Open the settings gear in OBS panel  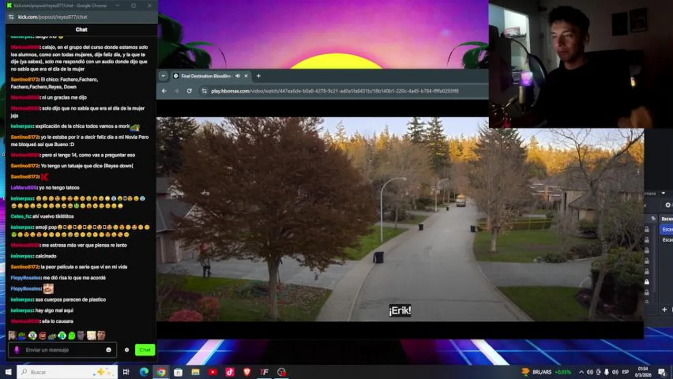pyautogui.click(x=668, y=205)
